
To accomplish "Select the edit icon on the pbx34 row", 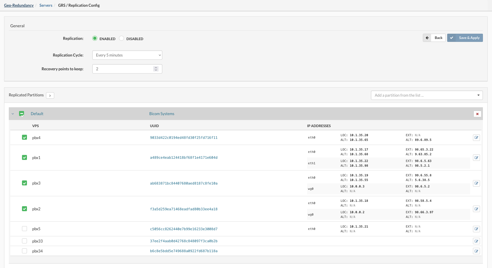I will [476, 251].
